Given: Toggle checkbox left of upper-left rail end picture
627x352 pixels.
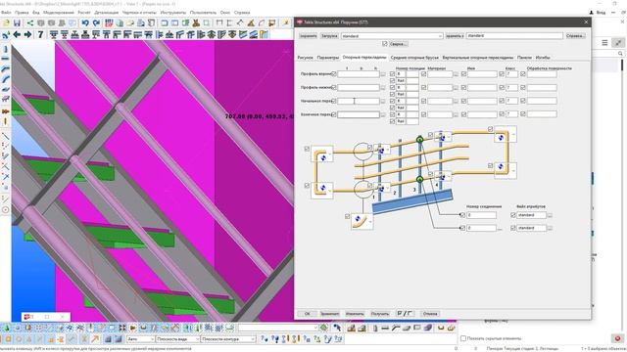Looking at the screenshot, I should click(x=307, y=149).
